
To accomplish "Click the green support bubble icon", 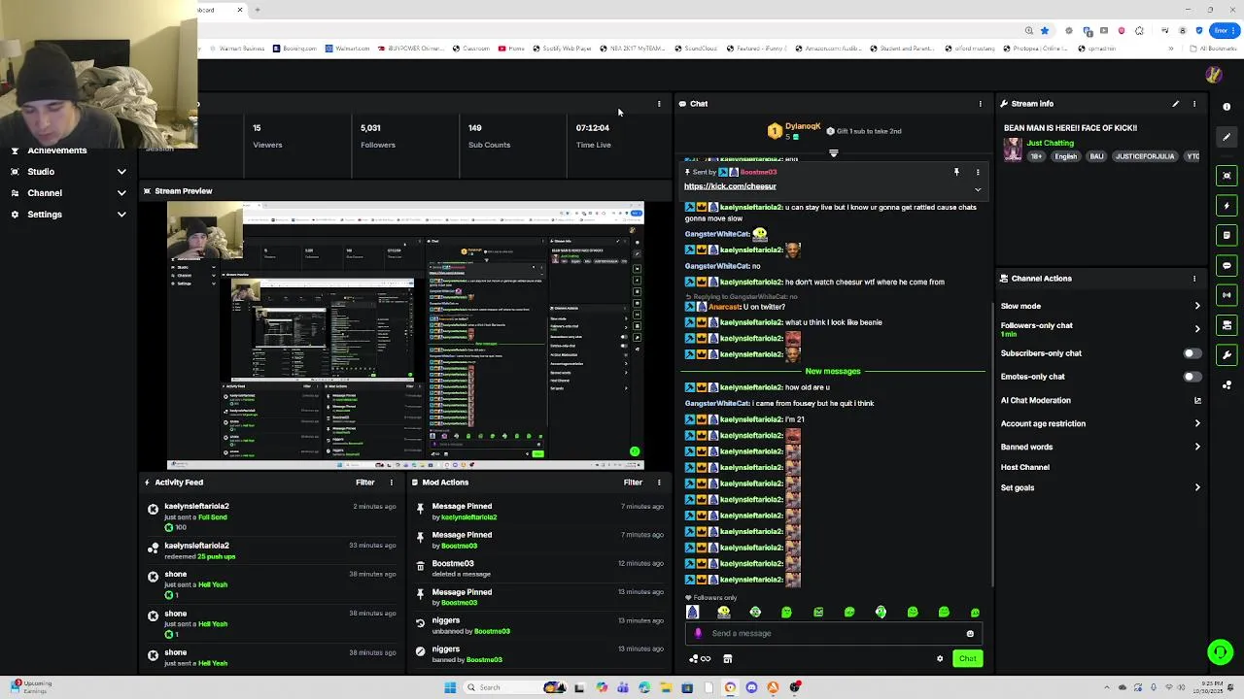I will (x=1220, y=652).
